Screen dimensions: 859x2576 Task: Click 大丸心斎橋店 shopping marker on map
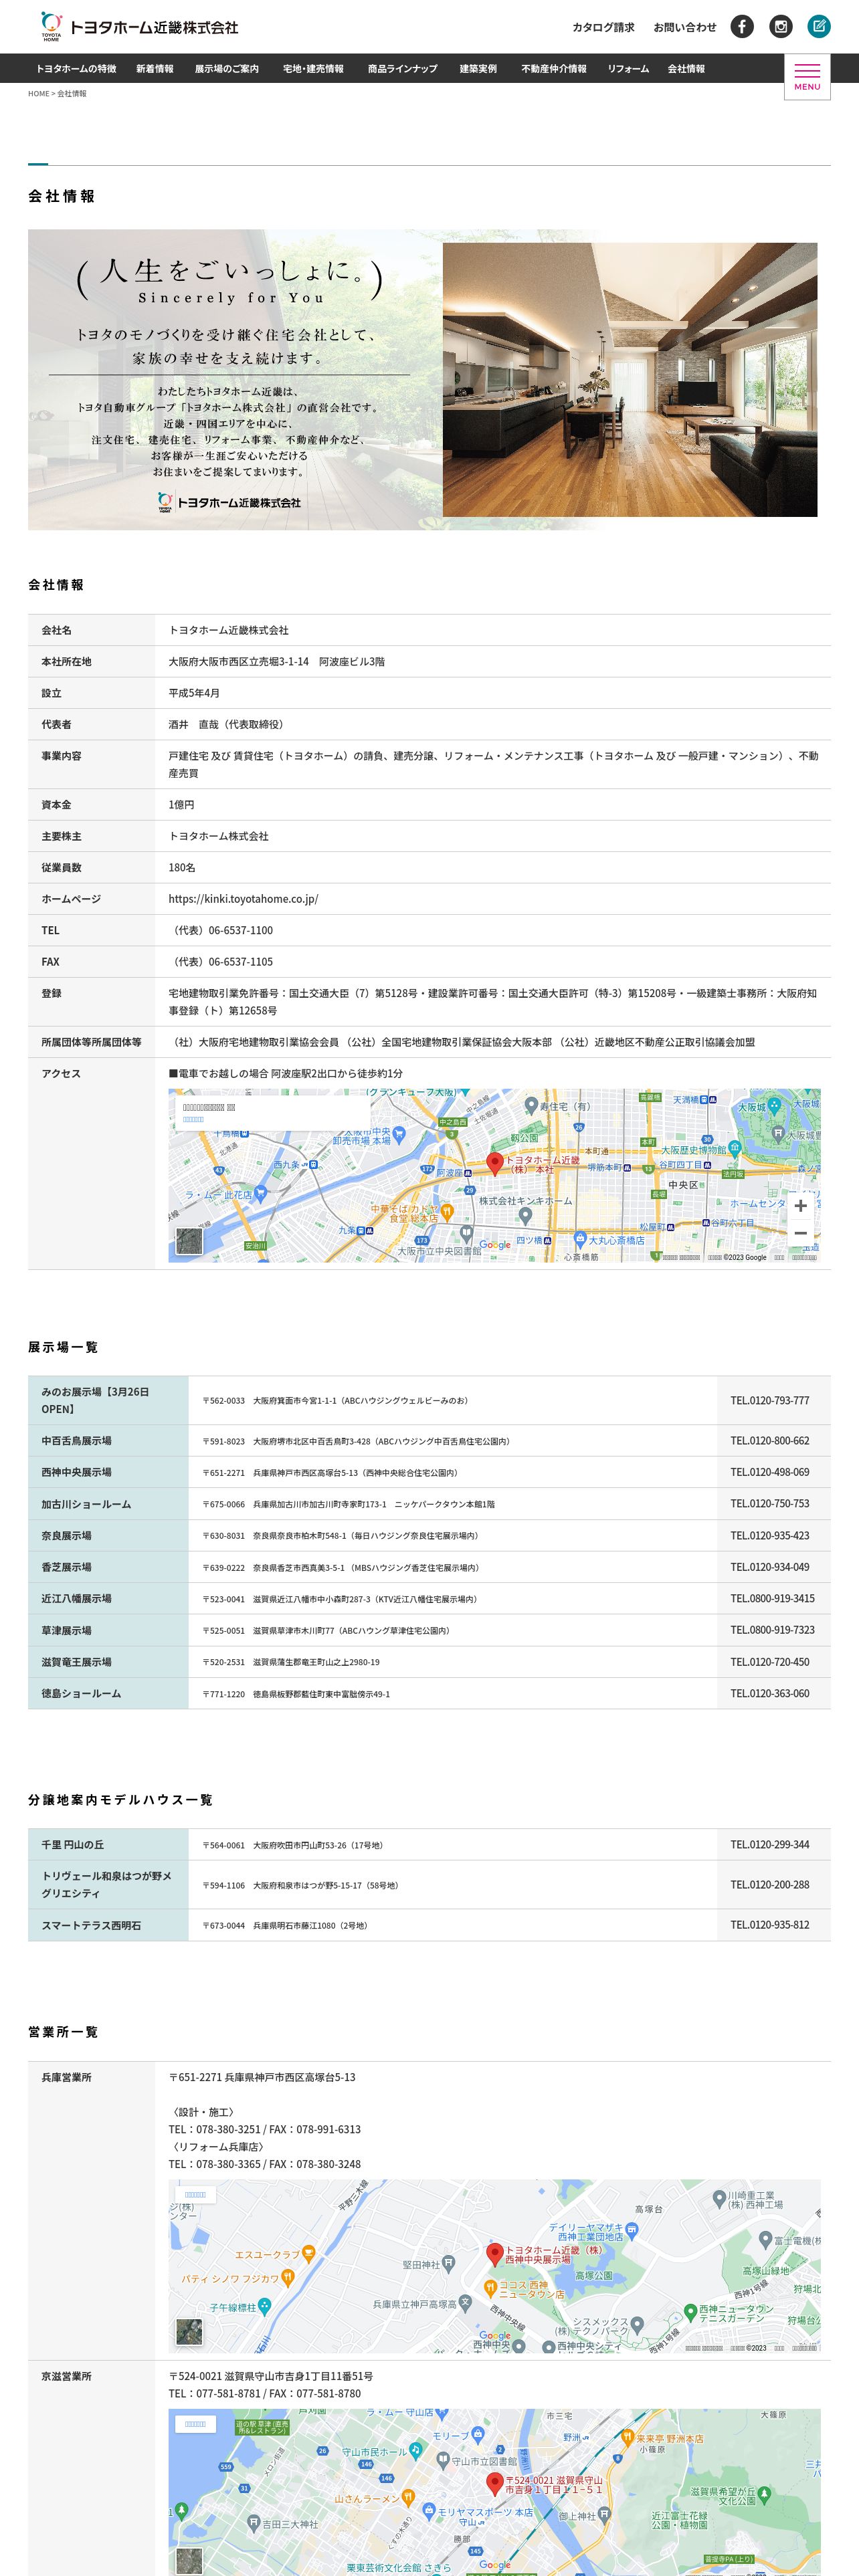click(x=579, y=1240)
